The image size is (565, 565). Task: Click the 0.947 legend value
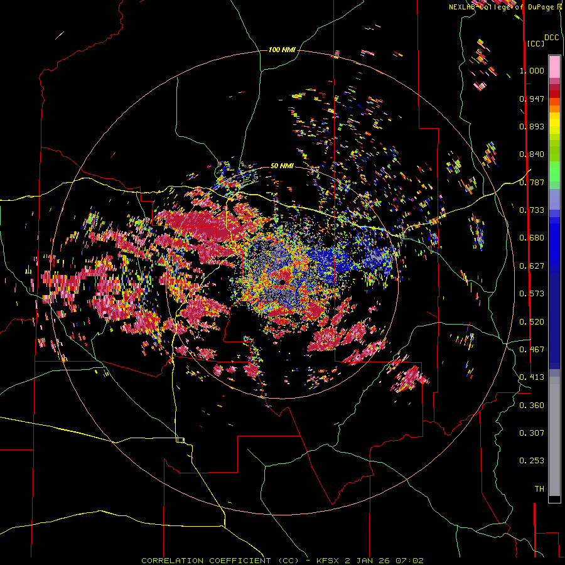[532, 99]
